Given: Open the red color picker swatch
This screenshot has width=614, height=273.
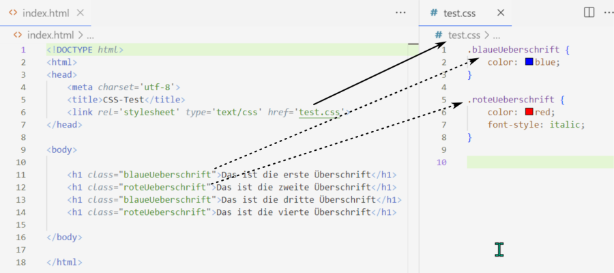Looking at the screenshot, I should (529, 112).
